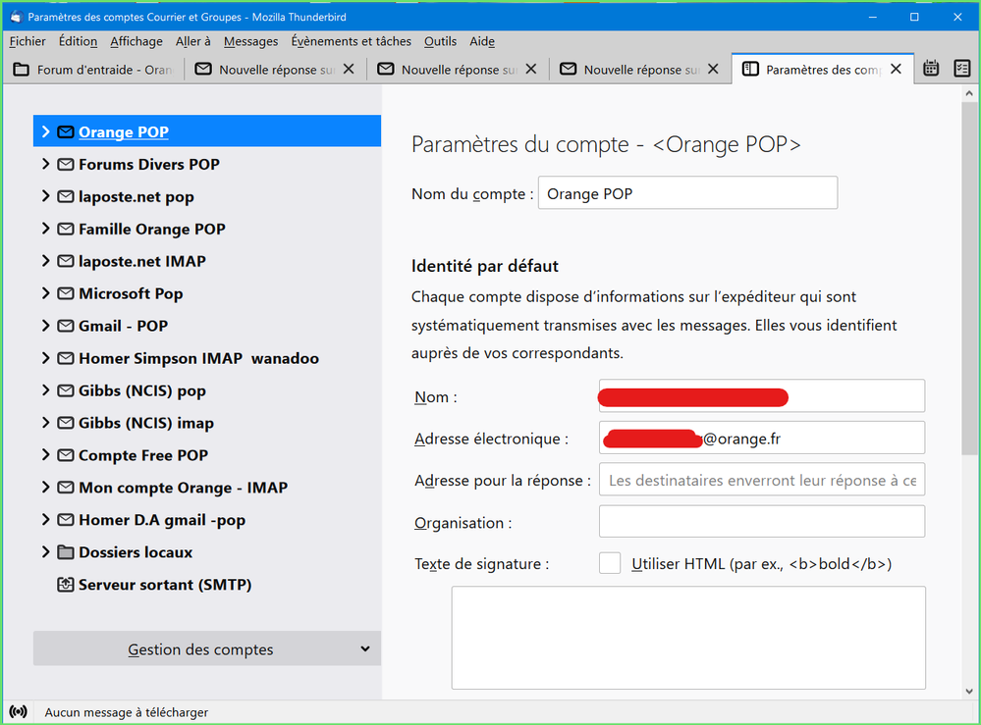Expand the Forums Divers POP account
The width and height of the screenshot is (981, 725).
coord(46,165)
